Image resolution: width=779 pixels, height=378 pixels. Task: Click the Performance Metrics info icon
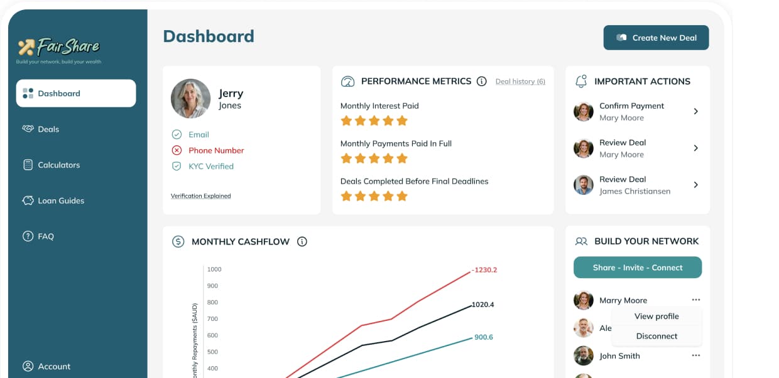(x=482, y=81)
